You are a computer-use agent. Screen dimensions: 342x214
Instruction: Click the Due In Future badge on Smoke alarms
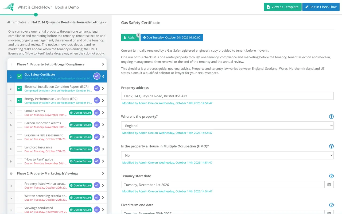click(80, 113)
